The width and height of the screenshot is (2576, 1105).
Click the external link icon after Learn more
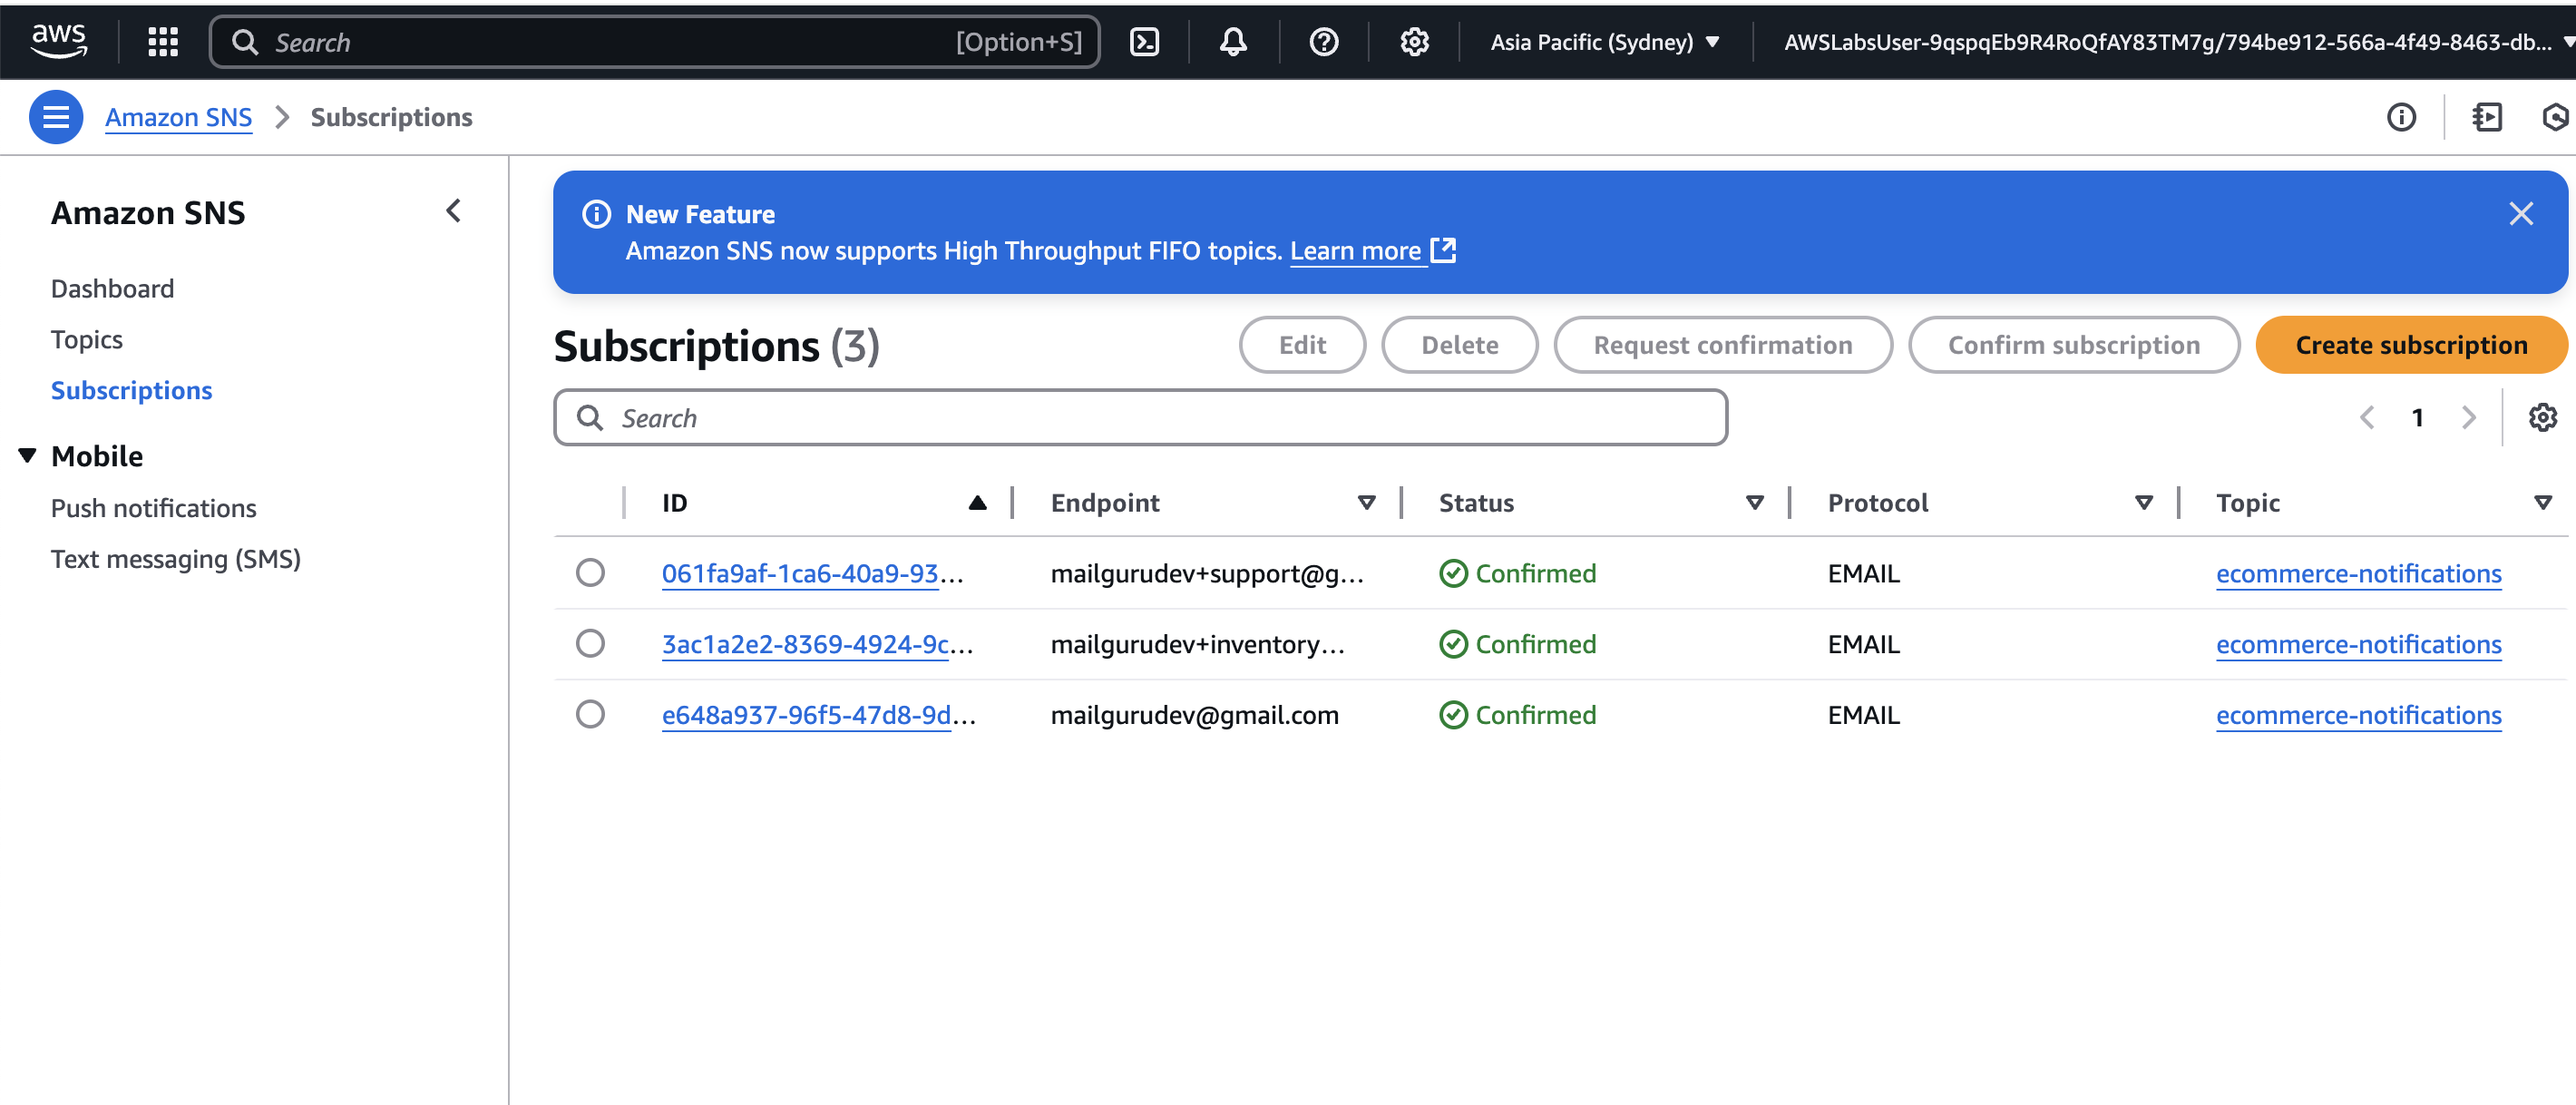[x=1443, y=250]
